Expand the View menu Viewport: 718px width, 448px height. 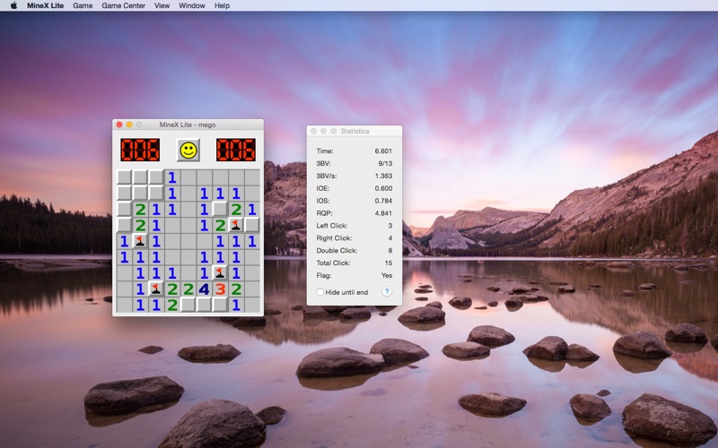coord(162,5)
